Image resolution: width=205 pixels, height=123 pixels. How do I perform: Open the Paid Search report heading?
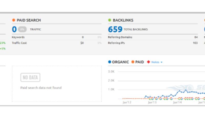(29, 20)
